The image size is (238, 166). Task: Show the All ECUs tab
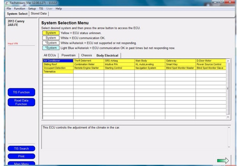click(50, 55)
